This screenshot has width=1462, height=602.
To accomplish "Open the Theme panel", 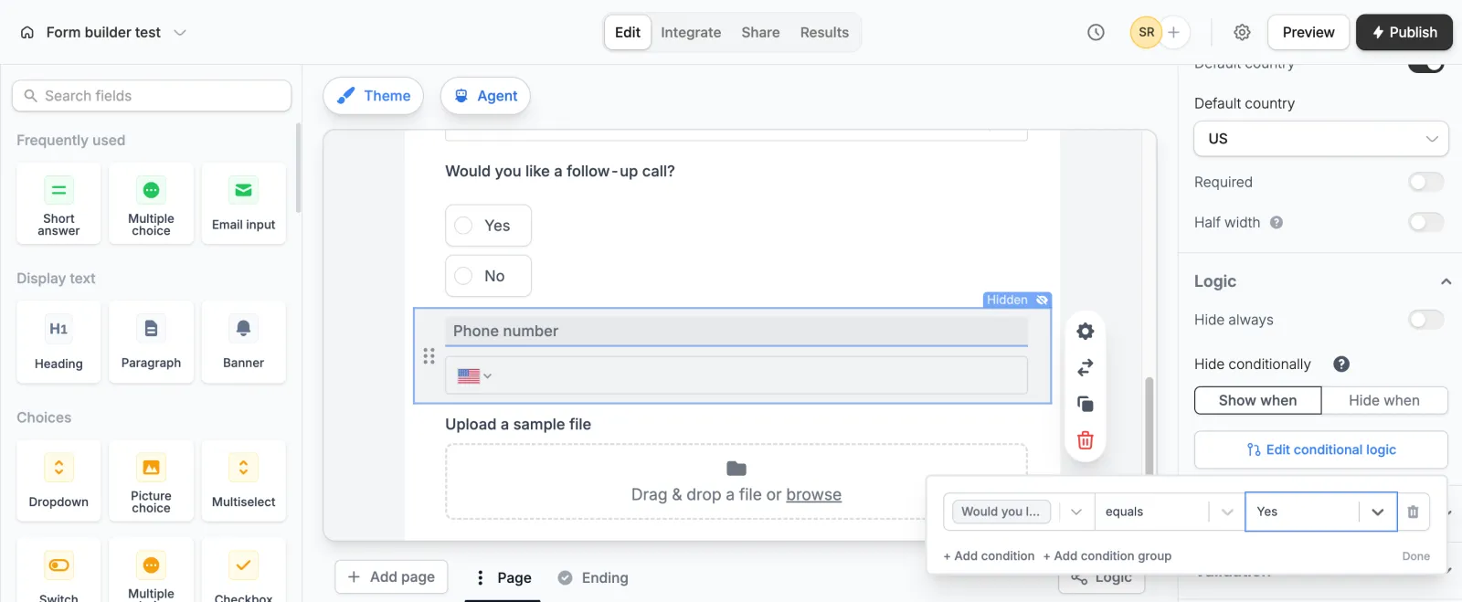I will tap(373, 96).
